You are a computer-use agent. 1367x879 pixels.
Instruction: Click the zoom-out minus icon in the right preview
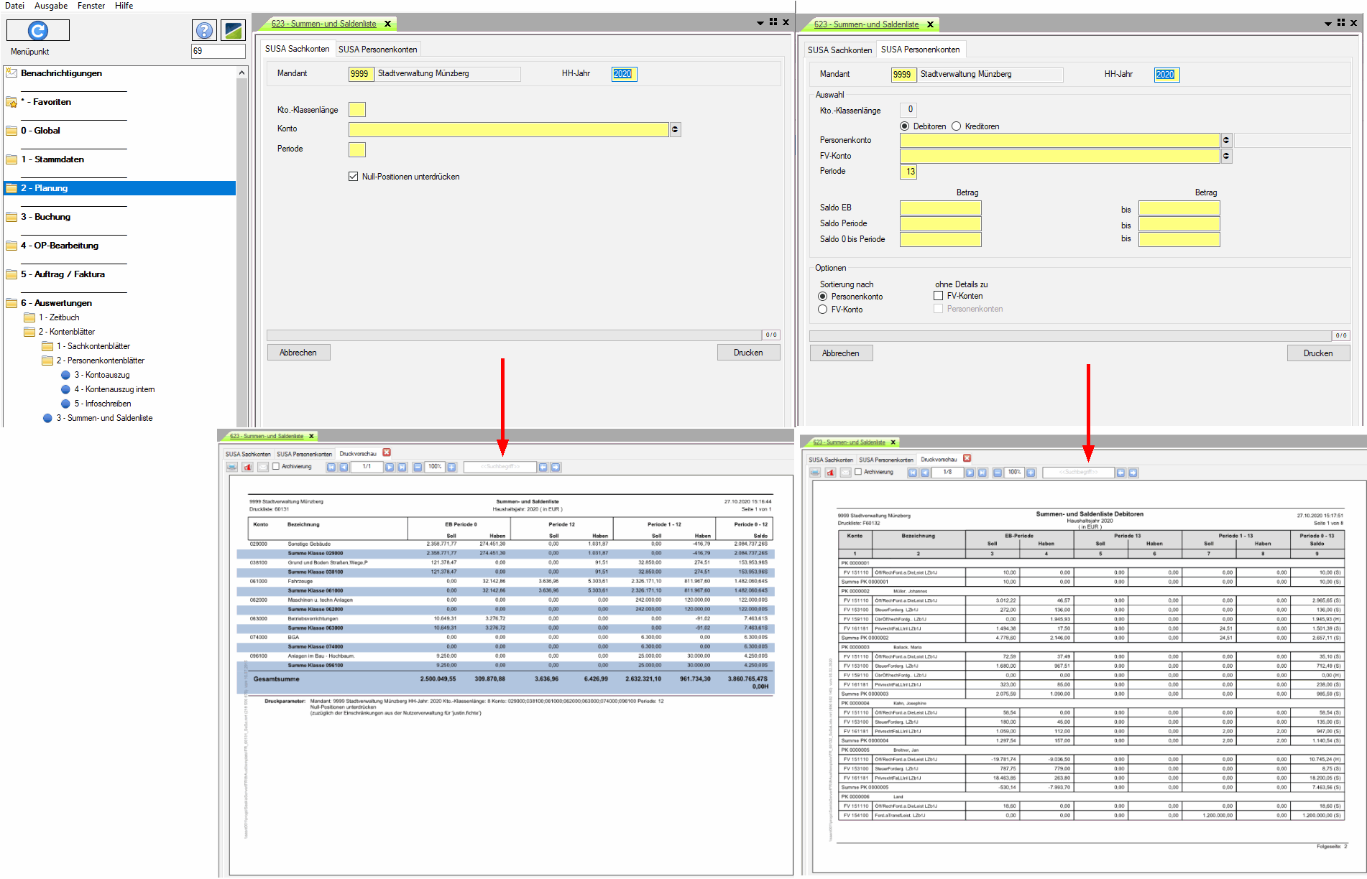pyautogui.click(x=998, y=473)
